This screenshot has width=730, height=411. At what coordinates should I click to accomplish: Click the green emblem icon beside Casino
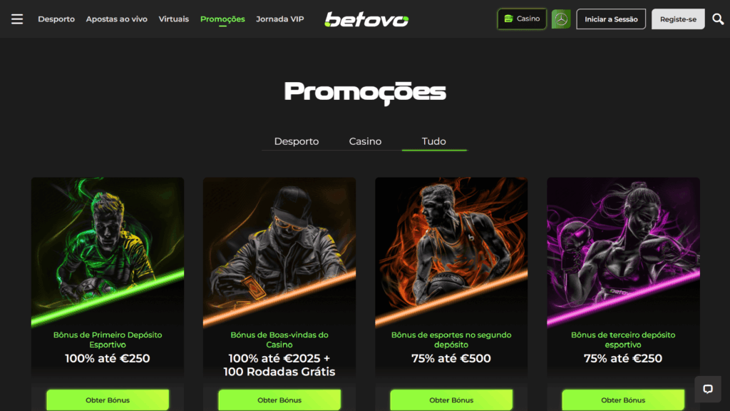(x=561, y=19)
